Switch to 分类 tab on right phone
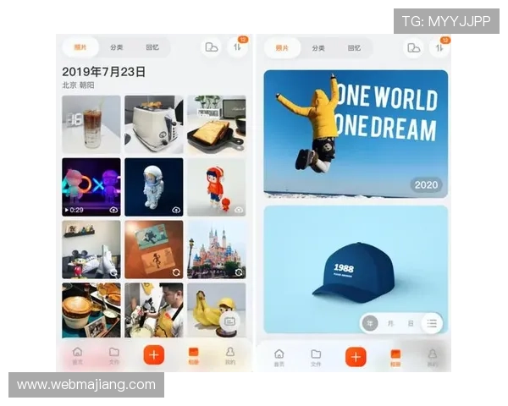Viewport: 508px width, 406px height. 318,48
